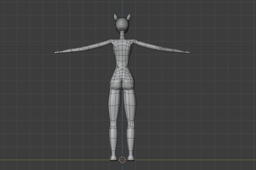Click the hand at the left arm tip
Screen dimensions: 256x170
point(57,52)
